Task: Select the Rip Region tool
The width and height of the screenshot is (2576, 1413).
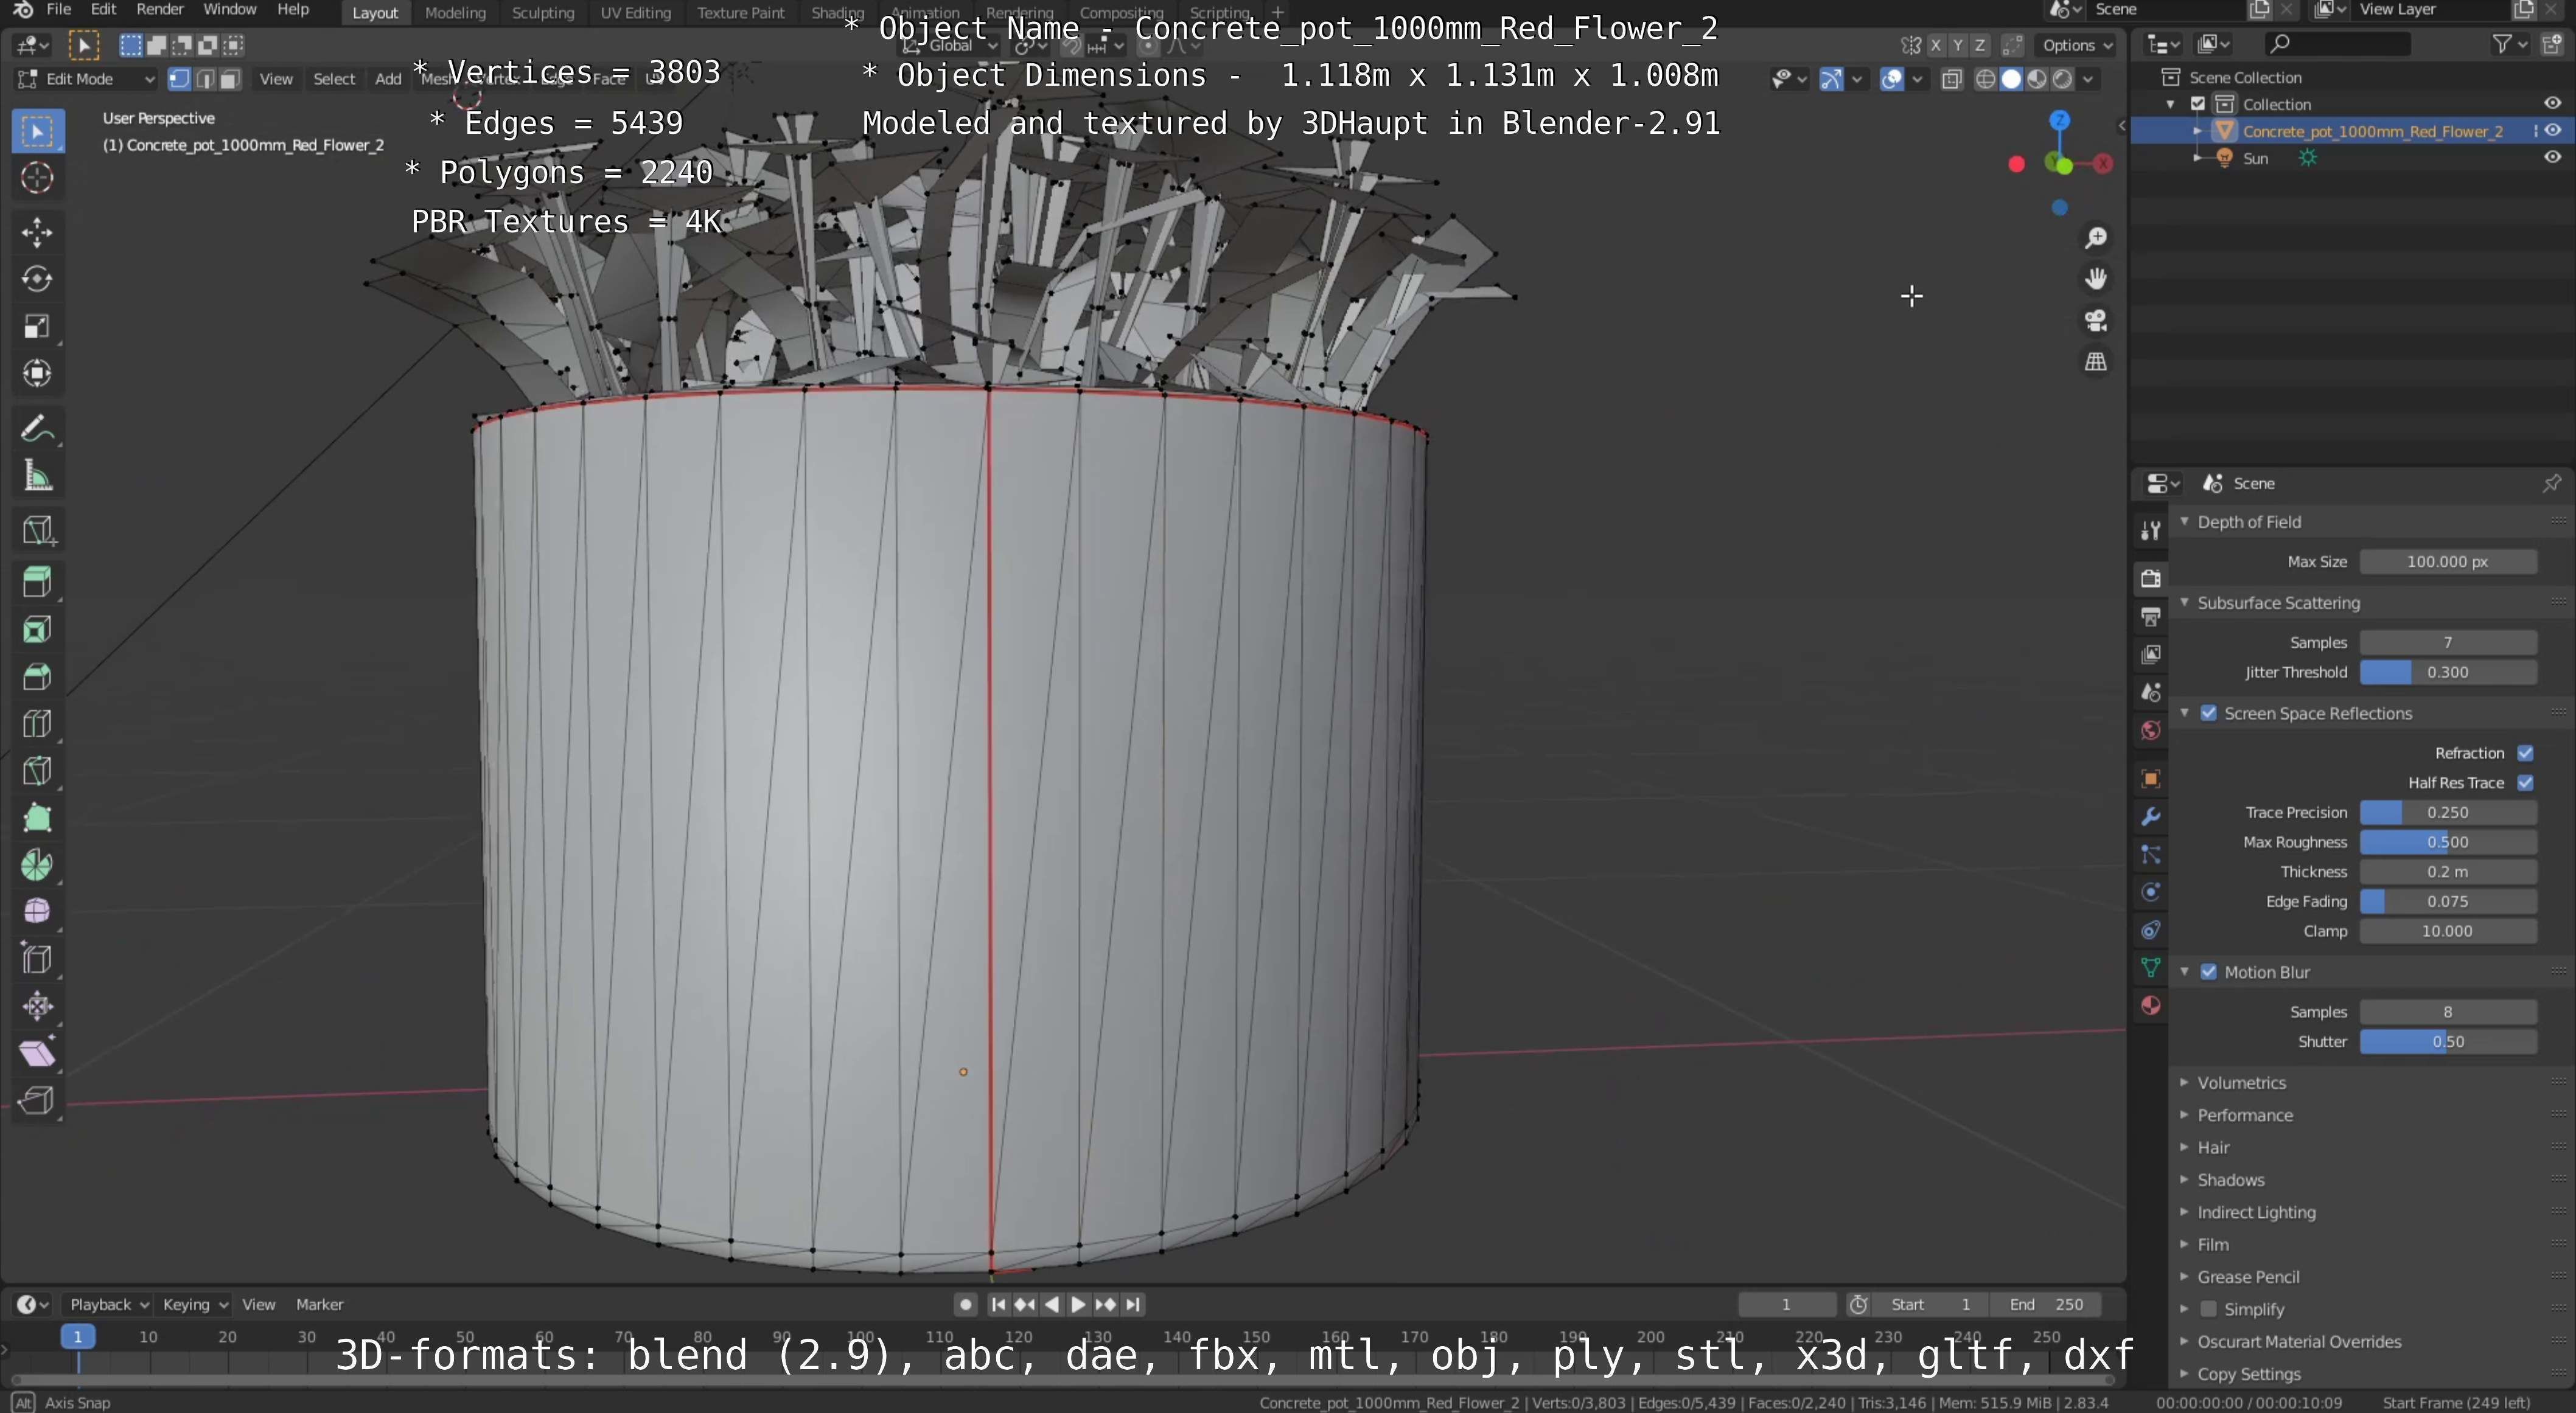Action: click(37, 1100)
